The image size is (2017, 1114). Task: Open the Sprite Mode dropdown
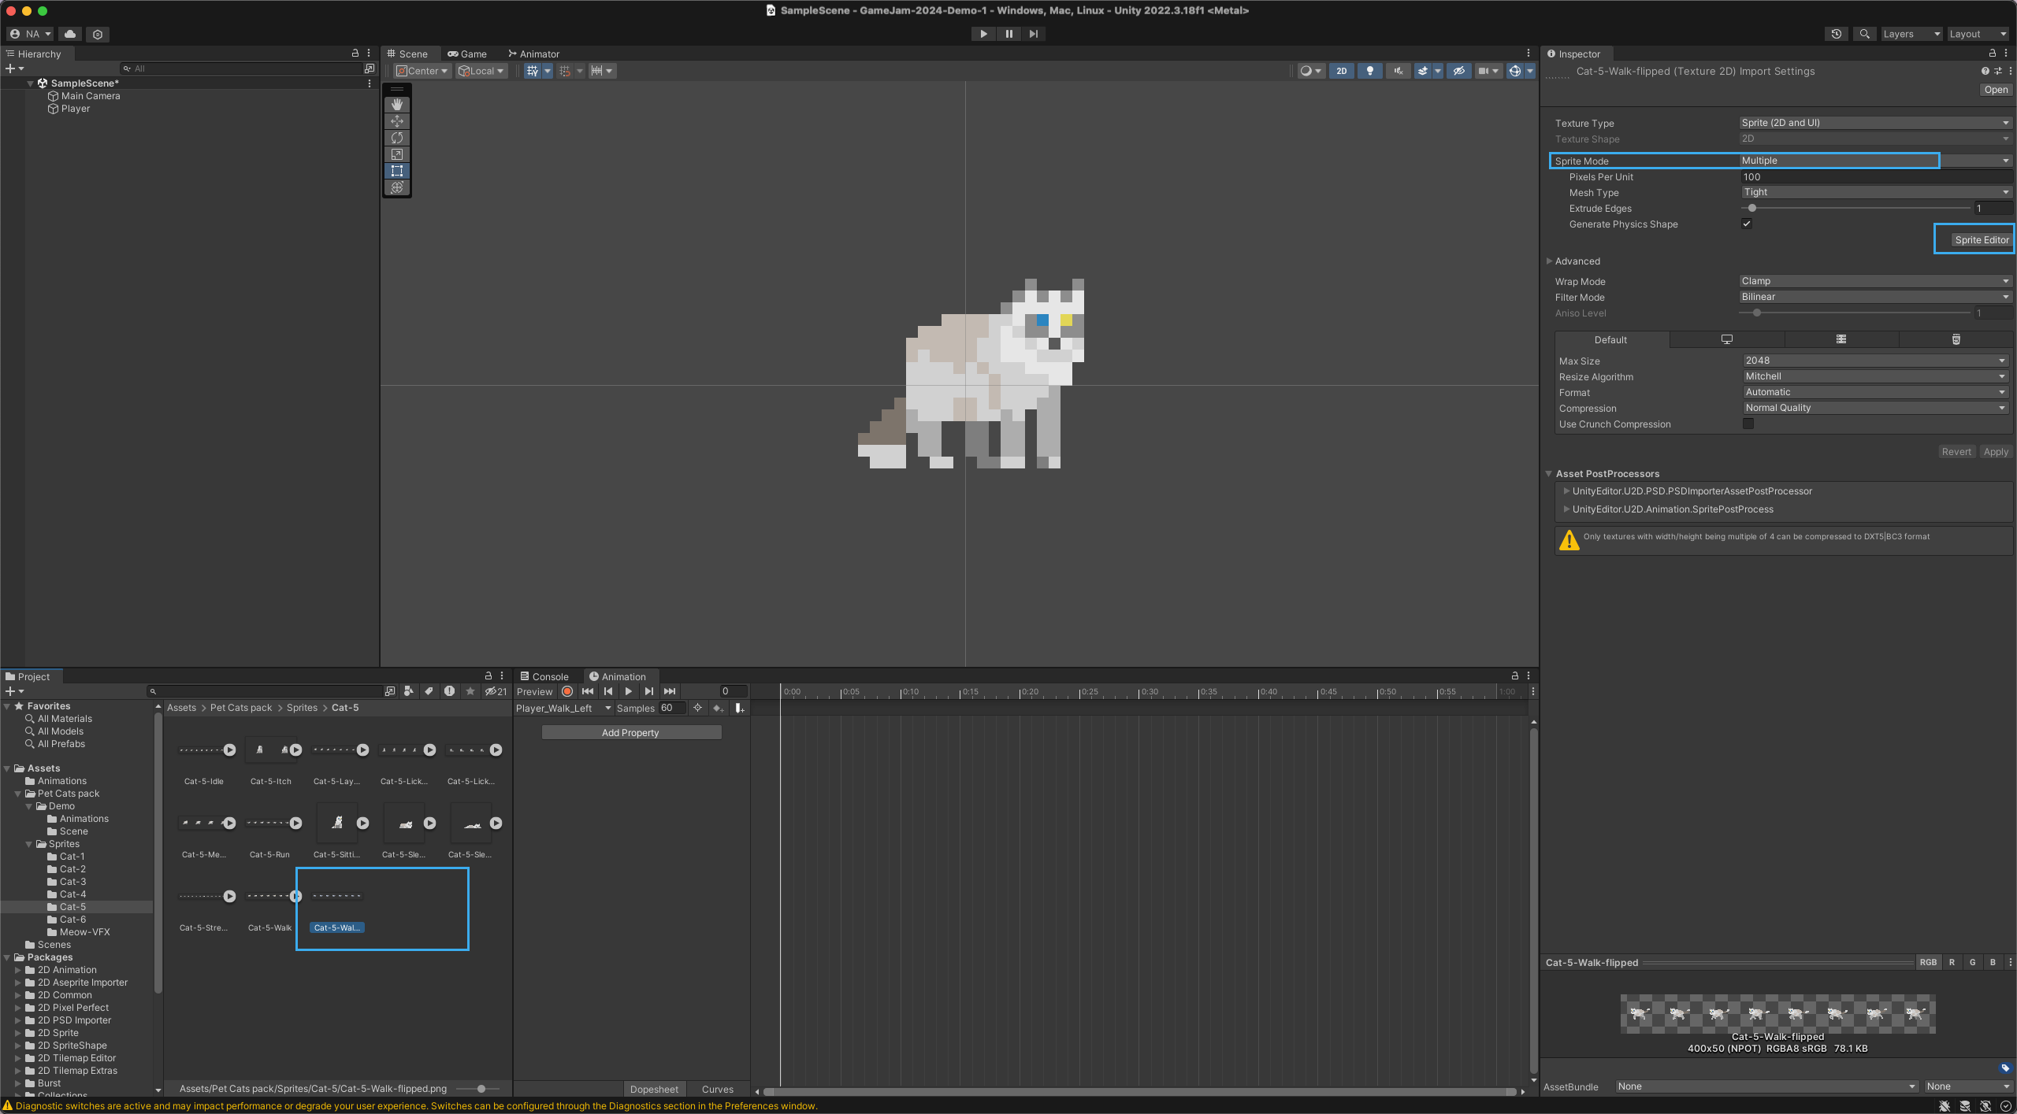click(1875, 161)
